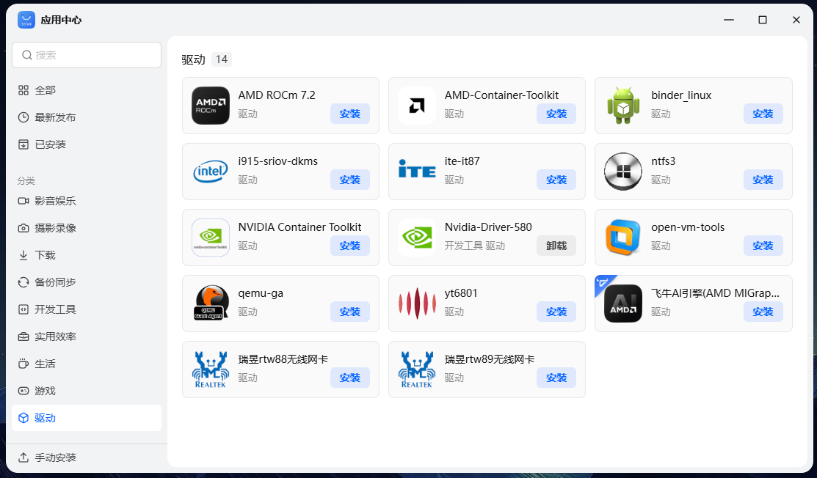This screenshot has width=817, height=478.
Task: Click the qemu-ga Guest Agent icon
Action: pyautogui.click(x=211, y=304)
